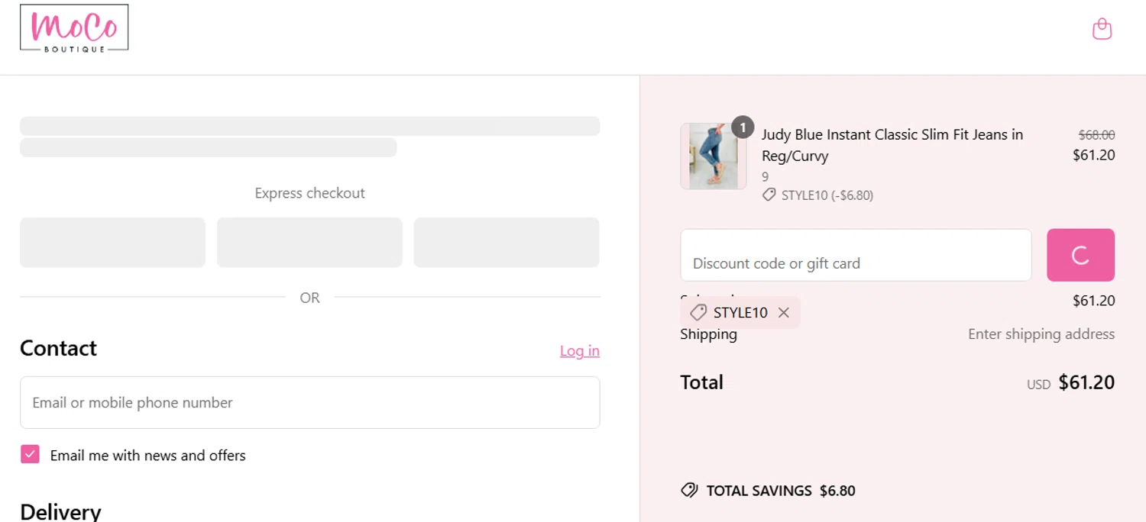Focus the Email or mobile phone field
This screenshot has height=522, width=1146.
(309, 402)
